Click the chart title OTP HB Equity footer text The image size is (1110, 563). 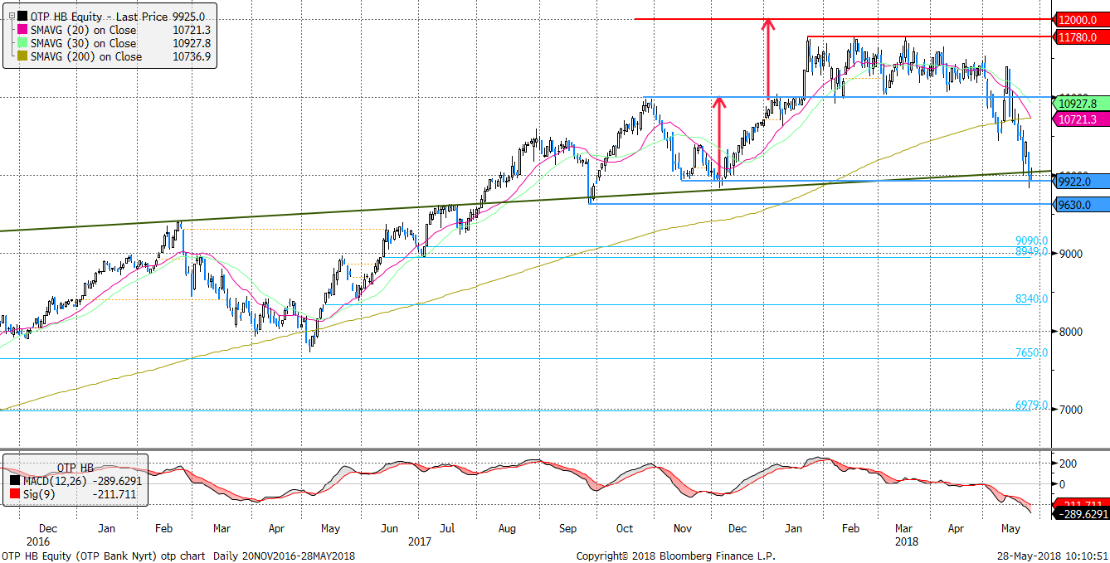178,556
